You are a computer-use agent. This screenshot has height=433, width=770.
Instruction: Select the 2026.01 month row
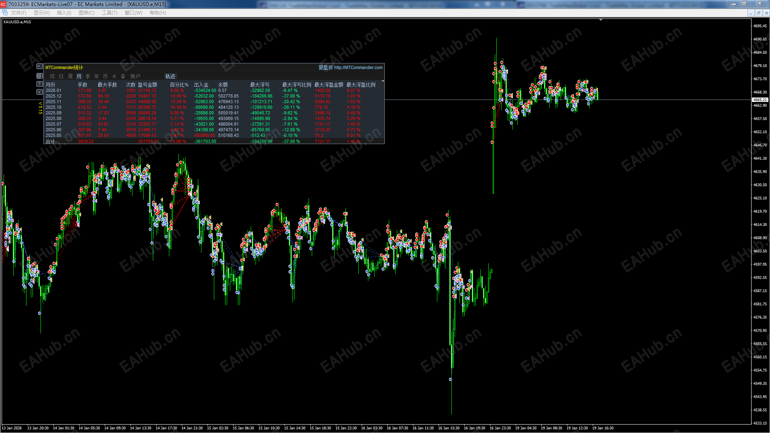214,91
